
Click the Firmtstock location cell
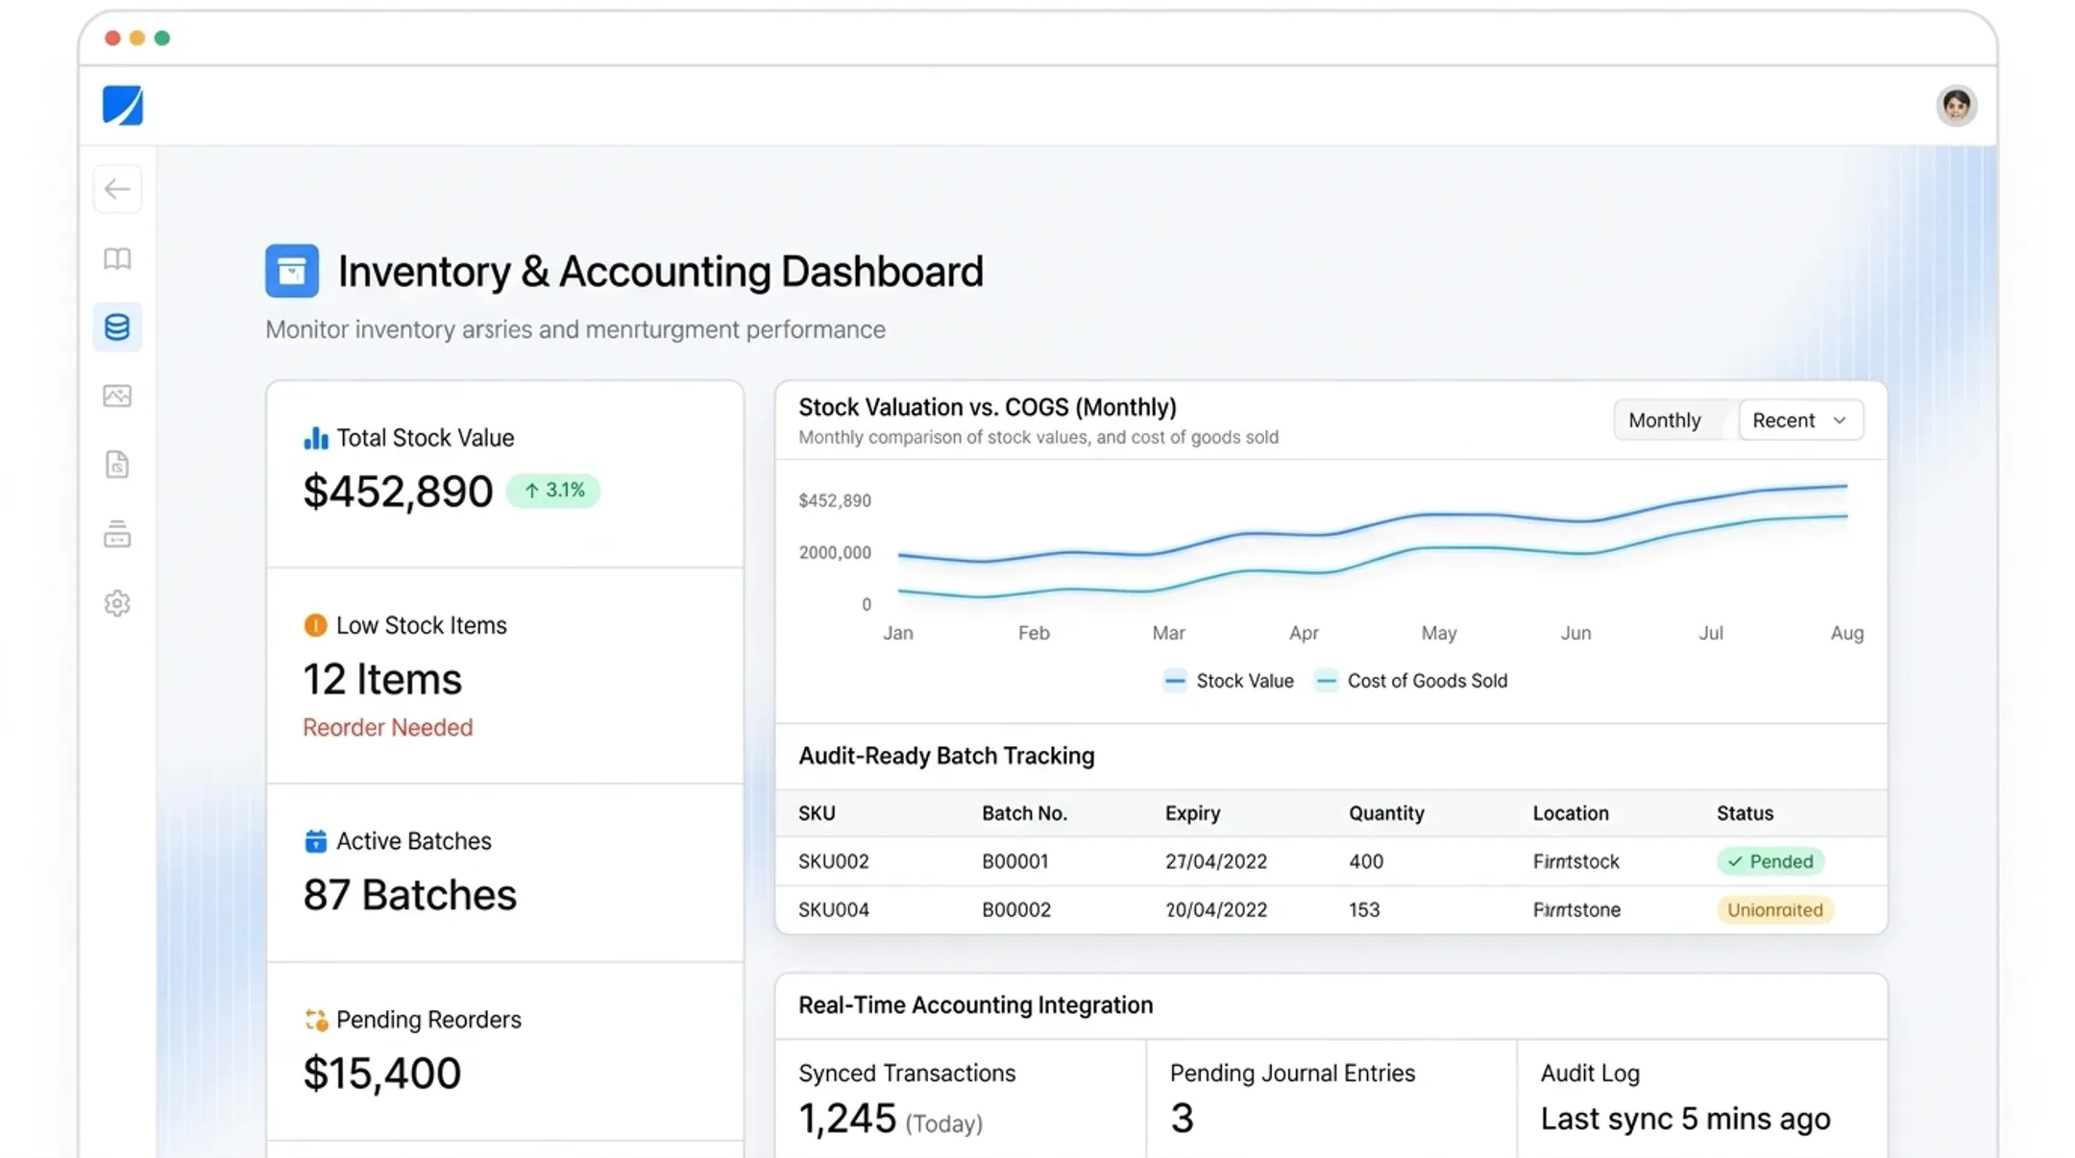tap(1575, 861)
